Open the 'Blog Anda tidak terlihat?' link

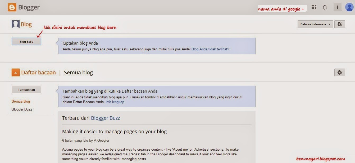tap(210, 49)
